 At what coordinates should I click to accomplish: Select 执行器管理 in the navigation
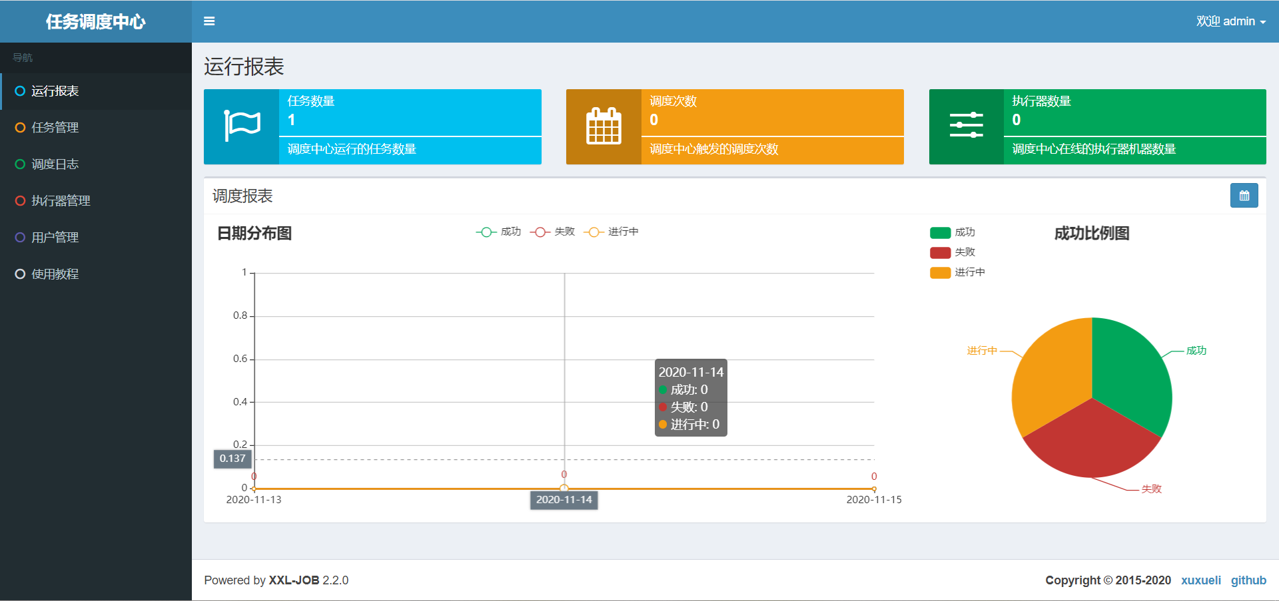point(97,201)
